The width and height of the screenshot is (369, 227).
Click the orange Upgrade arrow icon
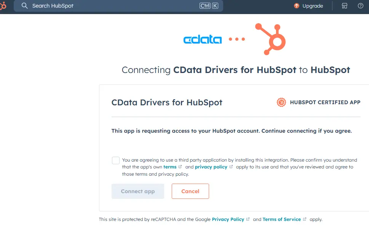pyautogui.click(x=297, y=6)
